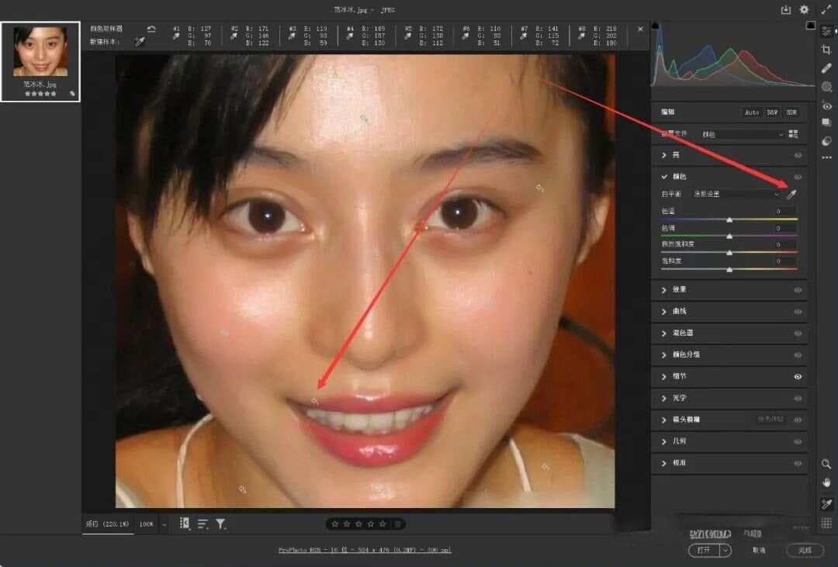
Task: Close the color sampler bar
Action: pos(640,29)
